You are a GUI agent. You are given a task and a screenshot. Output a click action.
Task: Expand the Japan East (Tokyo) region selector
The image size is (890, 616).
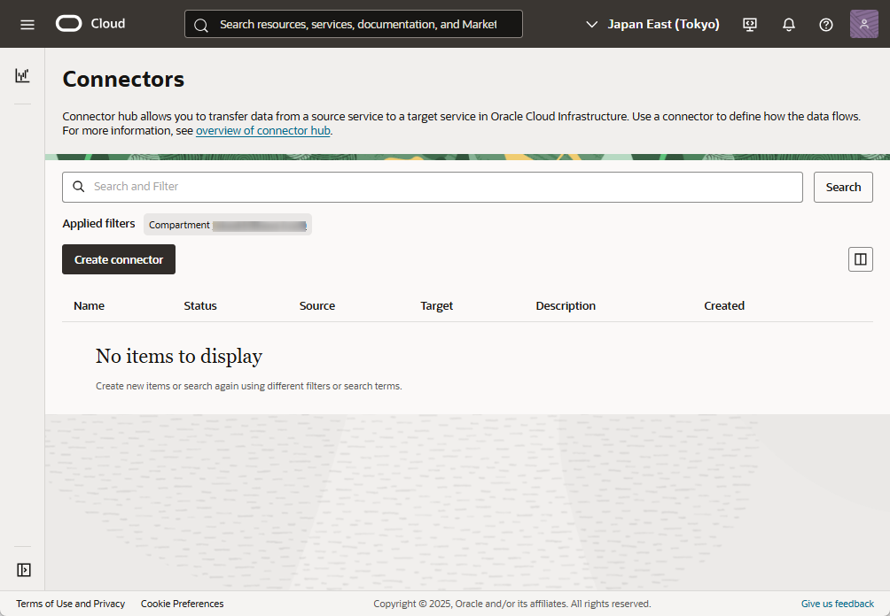[653, 25]
